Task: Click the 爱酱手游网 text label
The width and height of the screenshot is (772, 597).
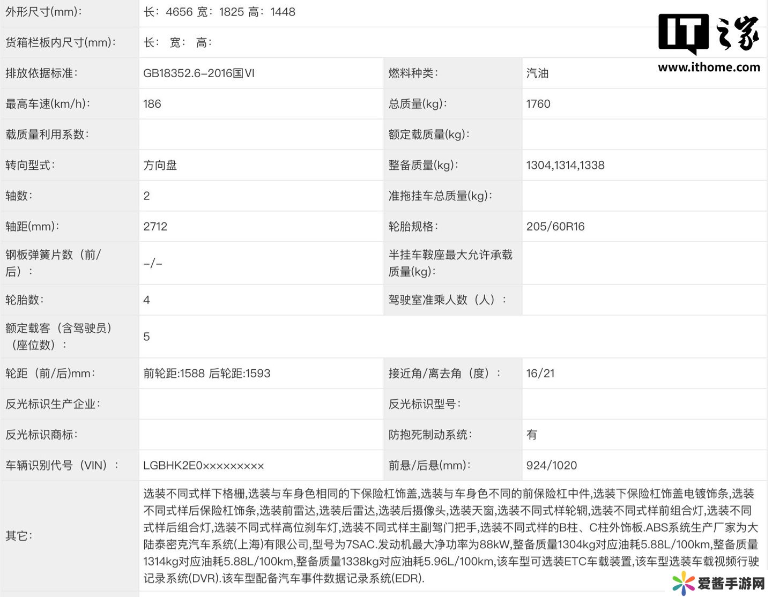Action: [731, 583]
